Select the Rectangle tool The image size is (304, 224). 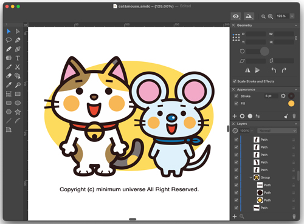click(x=18, y=94)
